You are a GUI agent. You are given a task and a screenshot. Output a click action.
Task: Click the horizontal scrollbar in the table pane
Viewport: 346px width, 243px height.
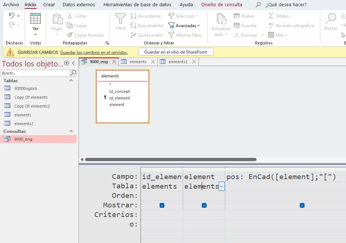tap(171, 159)
